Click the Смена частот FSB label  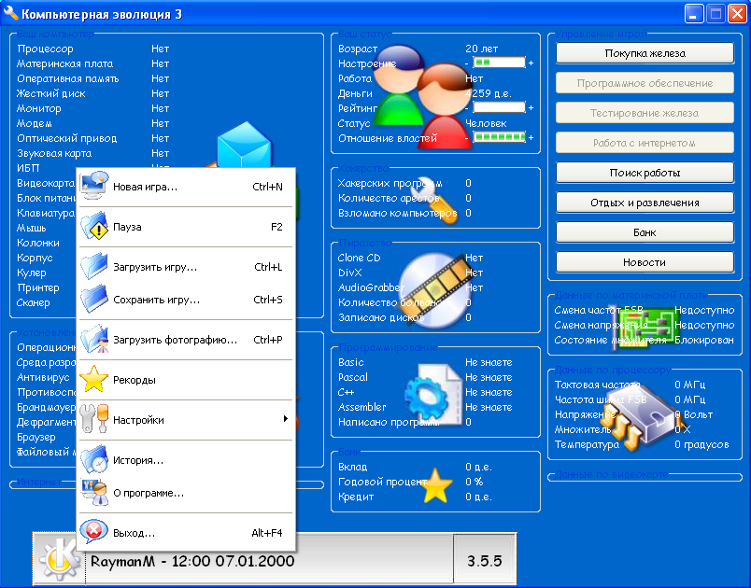coord(599,310)
